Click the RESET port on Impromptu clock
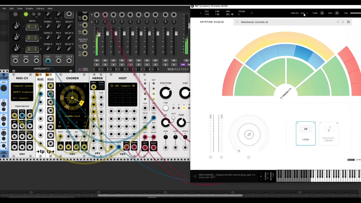The image size is (361, 203). tap(16, 61)
